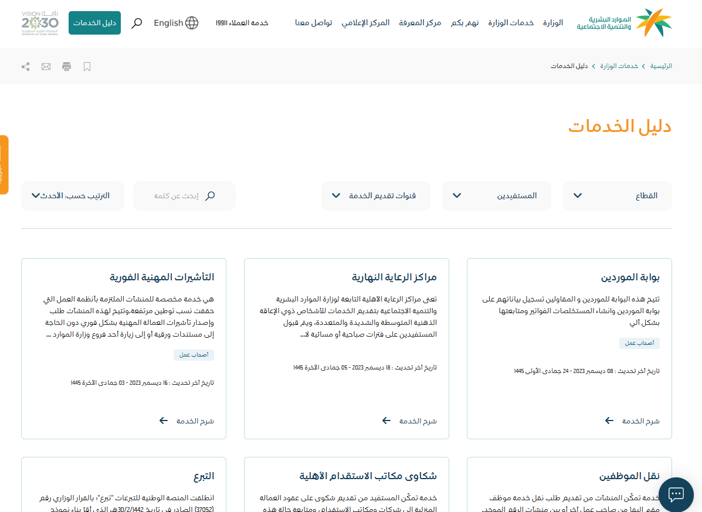Expand the قنوات تقديم الخدمة dropdown
This screenshot has height=512, width=702.
(x=375, y=196)
